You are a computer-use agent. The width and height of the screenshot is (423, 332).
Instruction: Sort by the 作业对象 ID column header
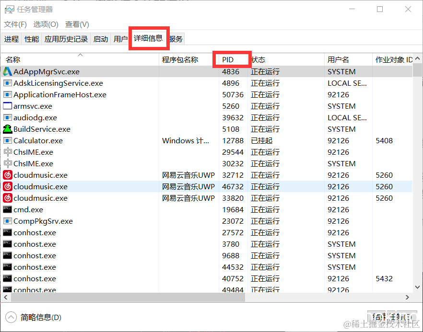(x=392, y=59)
